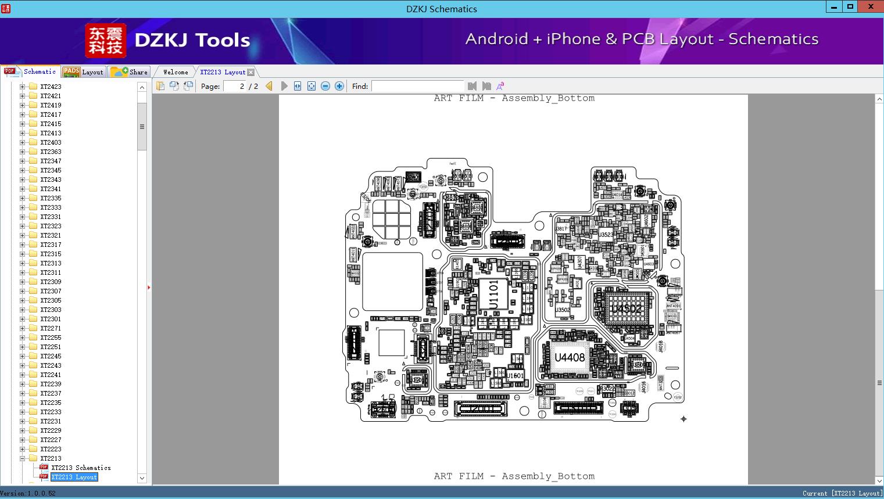Viewport: 884px width, 499px height.
Task: Click the fit width icon
Action: pos(298,86)
